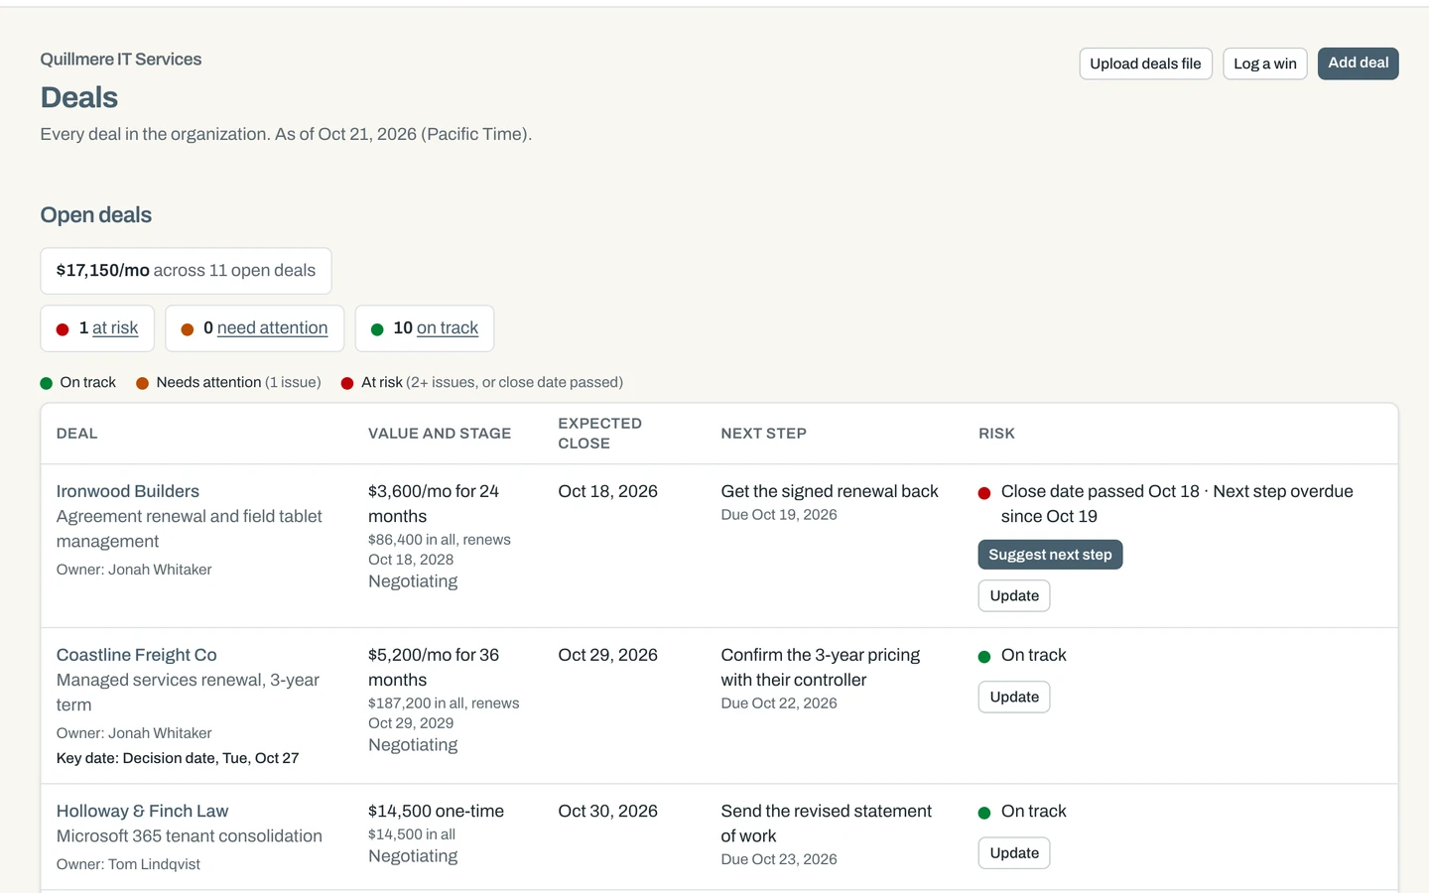Open the Coastline Freight Co deal

[x=136, y=655]
